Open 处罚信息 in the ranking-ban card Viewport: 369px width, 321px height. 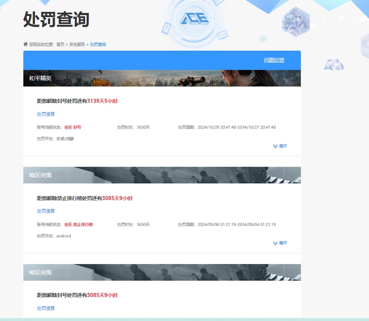(46, 211)
